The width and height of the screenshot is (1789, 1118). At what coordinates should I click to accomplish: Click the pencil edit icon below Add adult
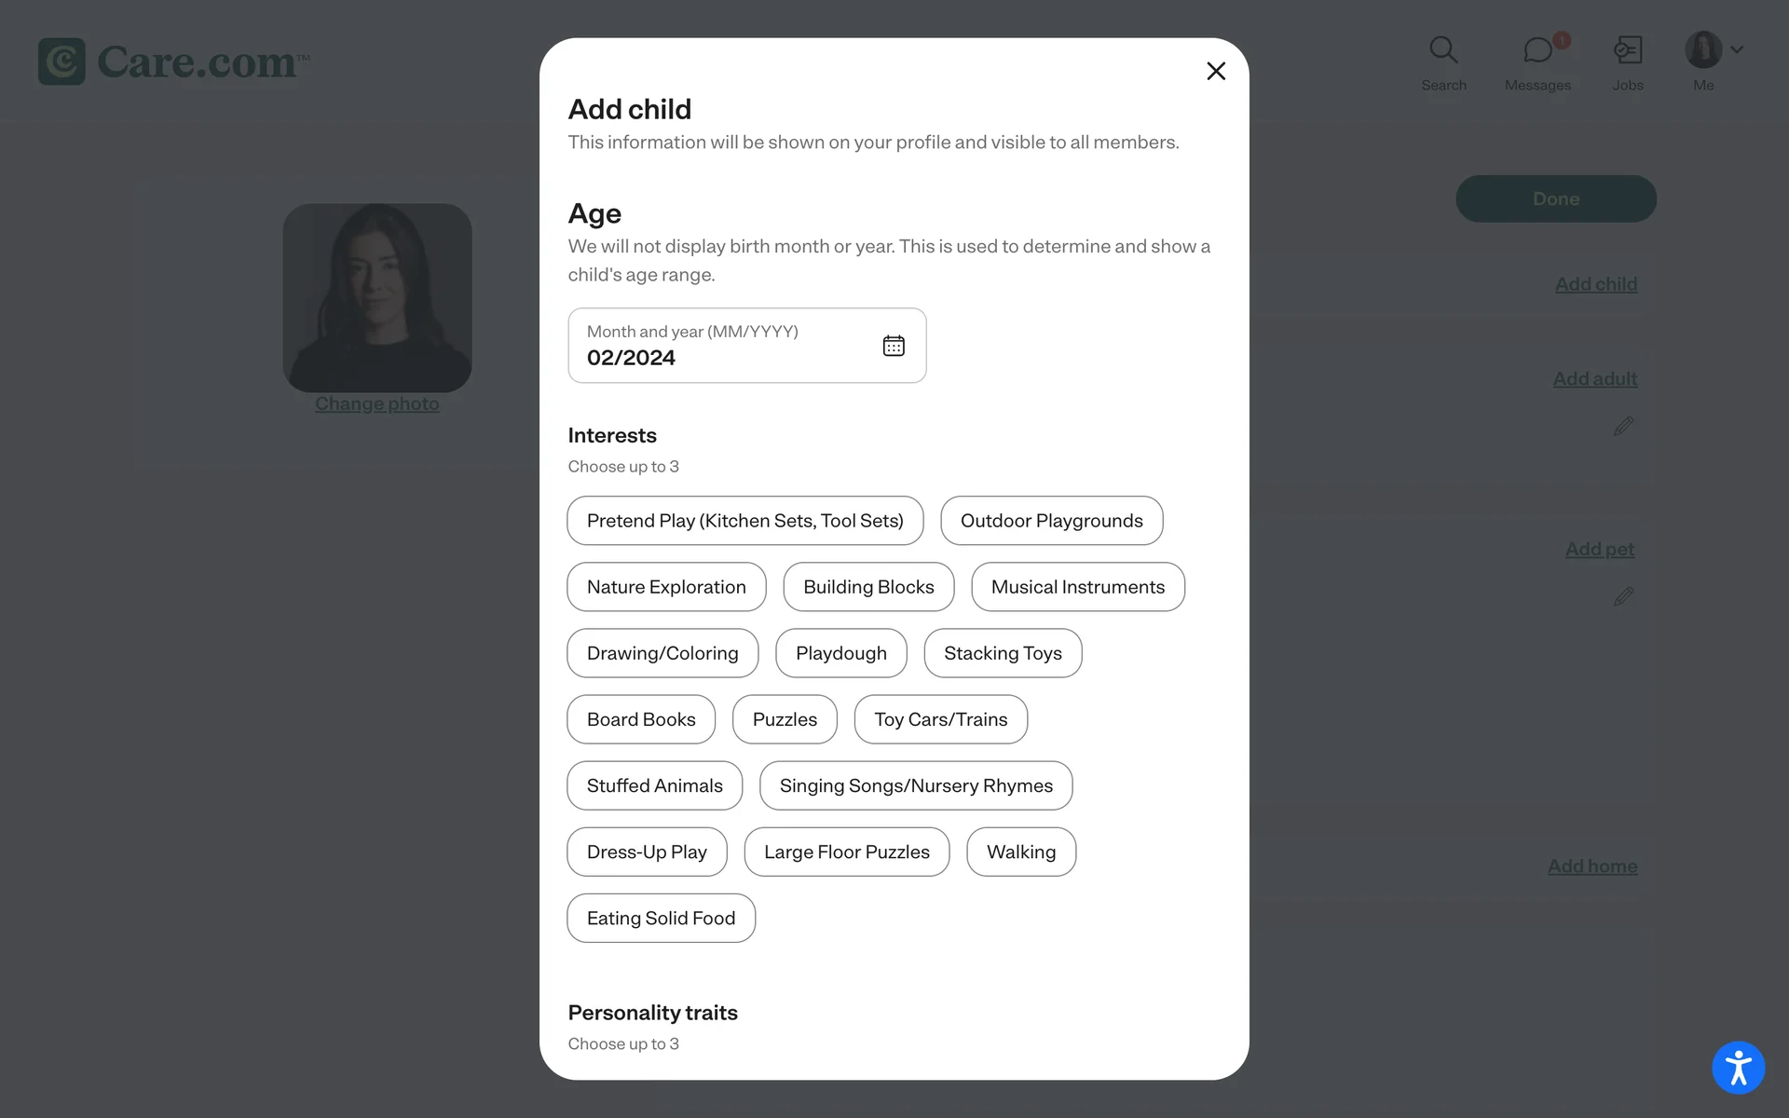tap(1623, 427)
